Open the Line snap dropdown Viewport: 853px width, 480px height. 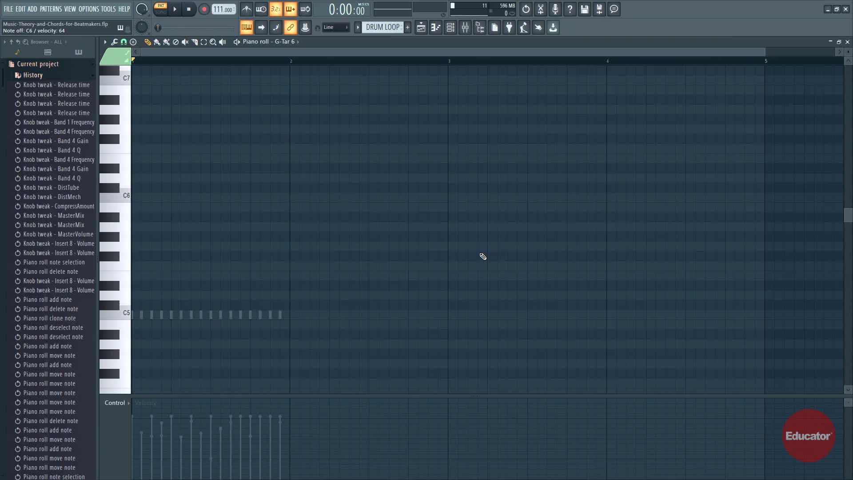[x=335, y=28]
